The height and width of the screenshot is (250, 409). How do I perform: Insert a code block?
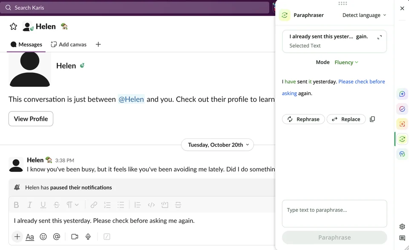click(x=164, y=205)
